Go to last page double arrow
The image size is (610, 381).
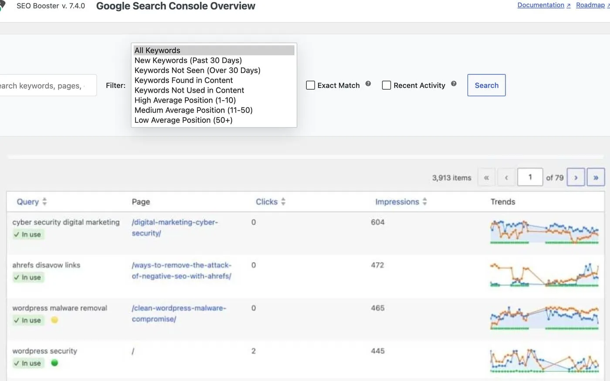[x=596, y=177]
